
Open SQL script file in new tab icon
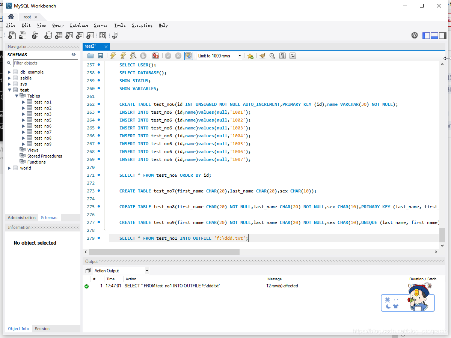(x=23, y=35)
